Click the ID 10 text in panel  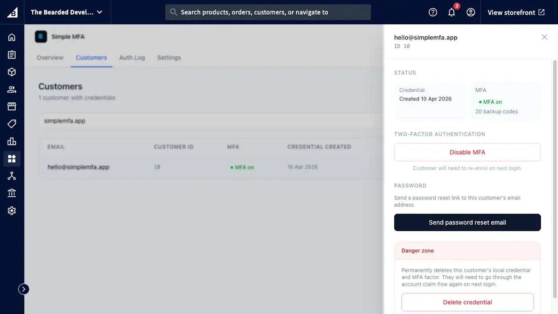pos(402,46)
